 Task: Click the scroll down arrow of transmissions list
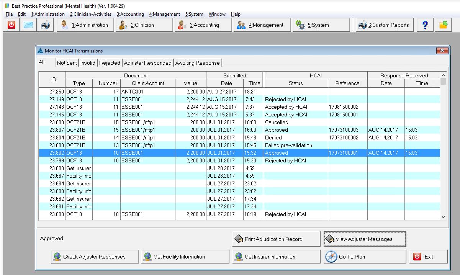pyautogui.click(x=444, y=217)
